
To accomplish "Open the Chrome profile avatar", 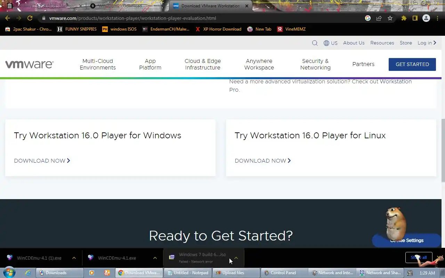I will [x=426, y=18].
